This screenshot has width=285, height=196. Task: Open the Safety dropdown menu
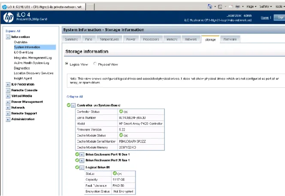(x=266, y=6)
